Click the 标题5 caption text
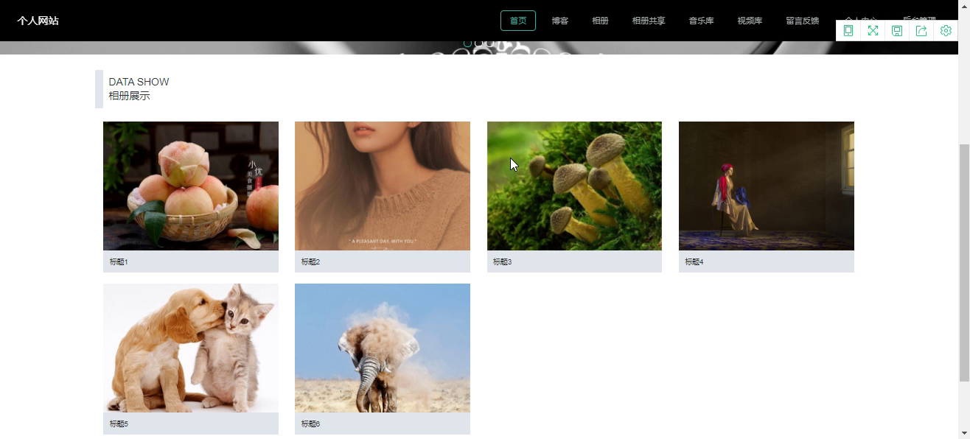The height and width of the screenshot is (439, 970). (x=119, y=424)
